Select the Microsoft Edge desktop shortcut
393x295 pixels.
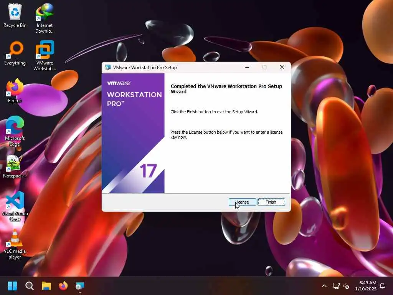[15, 131]
